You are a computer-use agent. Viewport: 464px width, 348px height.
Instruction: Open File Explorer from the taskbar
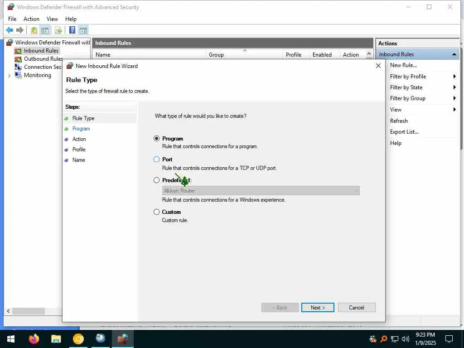(x=56, y=339)
